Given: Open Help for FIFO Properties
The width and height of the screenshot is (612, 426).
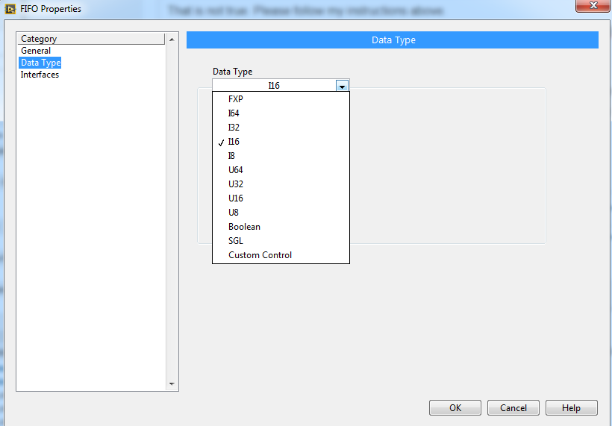Looking at the screenshot, I should pyautogui.click(x=572, y=407).
